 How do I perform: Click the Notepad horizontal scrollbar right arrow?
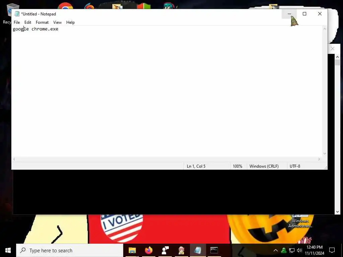click(319, 159)
